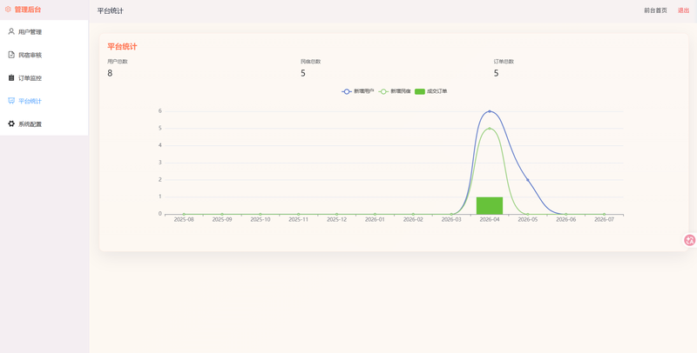This screenshot has width=697, height=353.
Task: Click the blue data point at 2026-05
Action: (x=528, y=180)
